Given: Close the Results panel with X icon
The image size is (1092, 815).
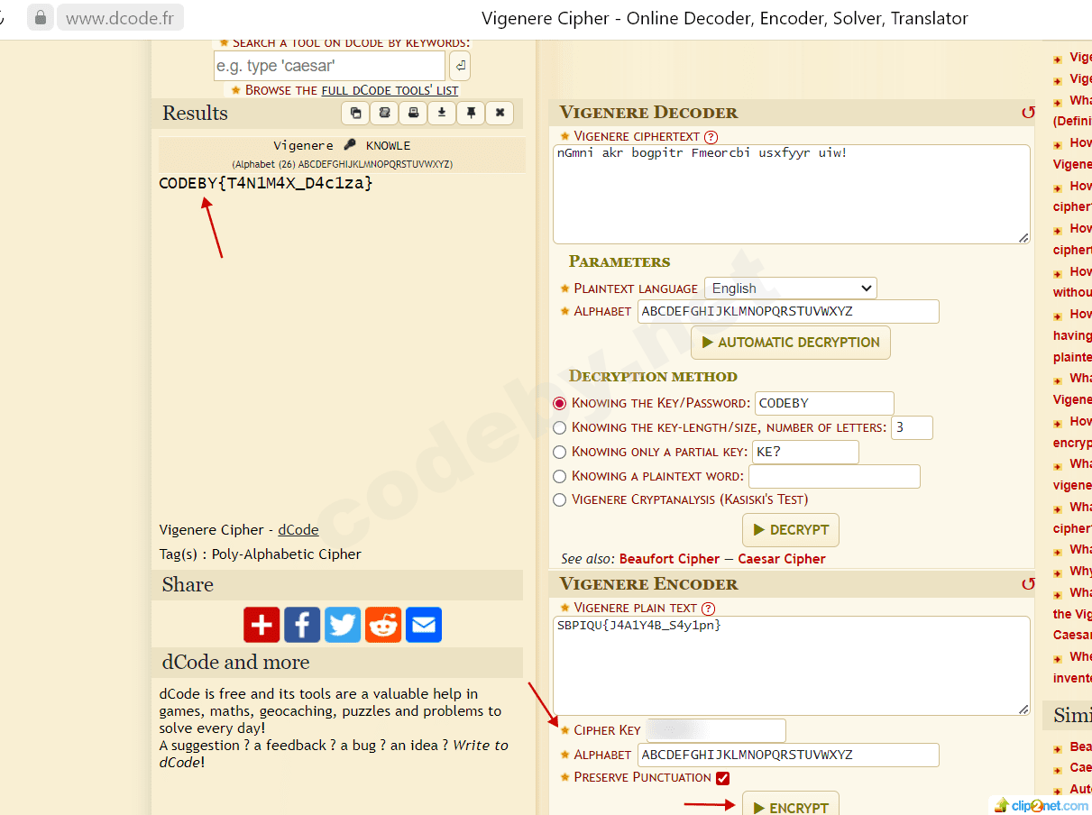Looking at the screenshot, I should [x=500, y=114].
